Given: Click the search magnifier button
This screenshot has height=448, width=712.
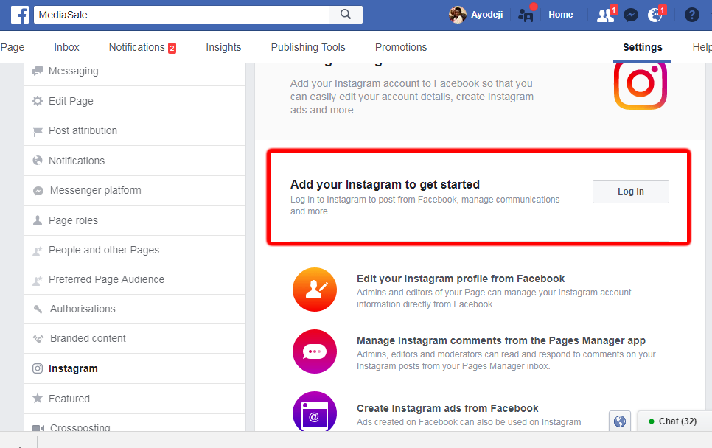Looking at the screenshot, I should tap(346, 15).
